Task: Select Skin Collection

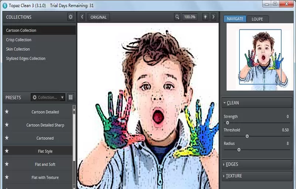Action: (39, 49)
